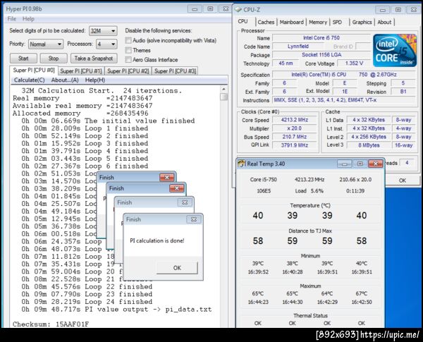Minimize the Real Temp window
423x342 pixels.
click(x=344, y=164)
